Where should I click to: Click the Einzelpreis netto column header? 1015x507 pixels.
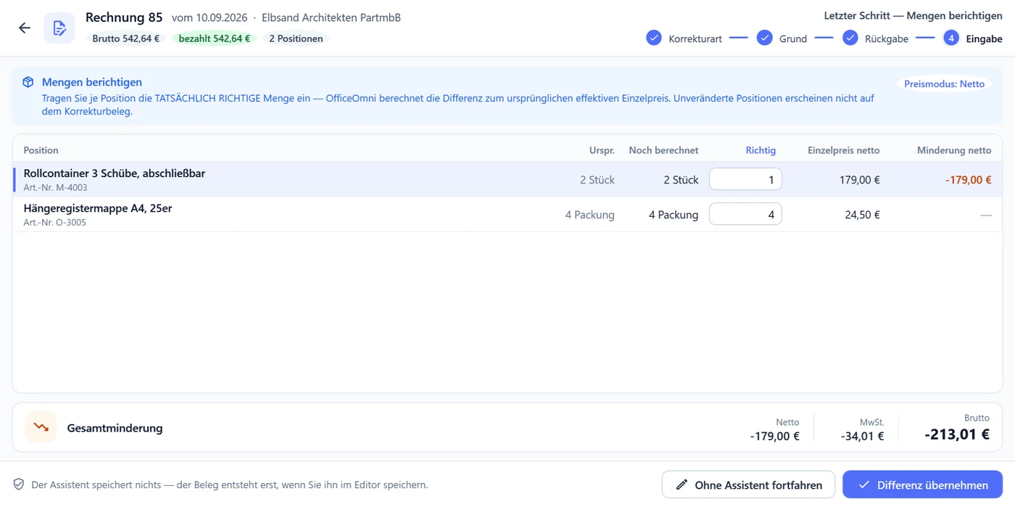click(844, 150)
